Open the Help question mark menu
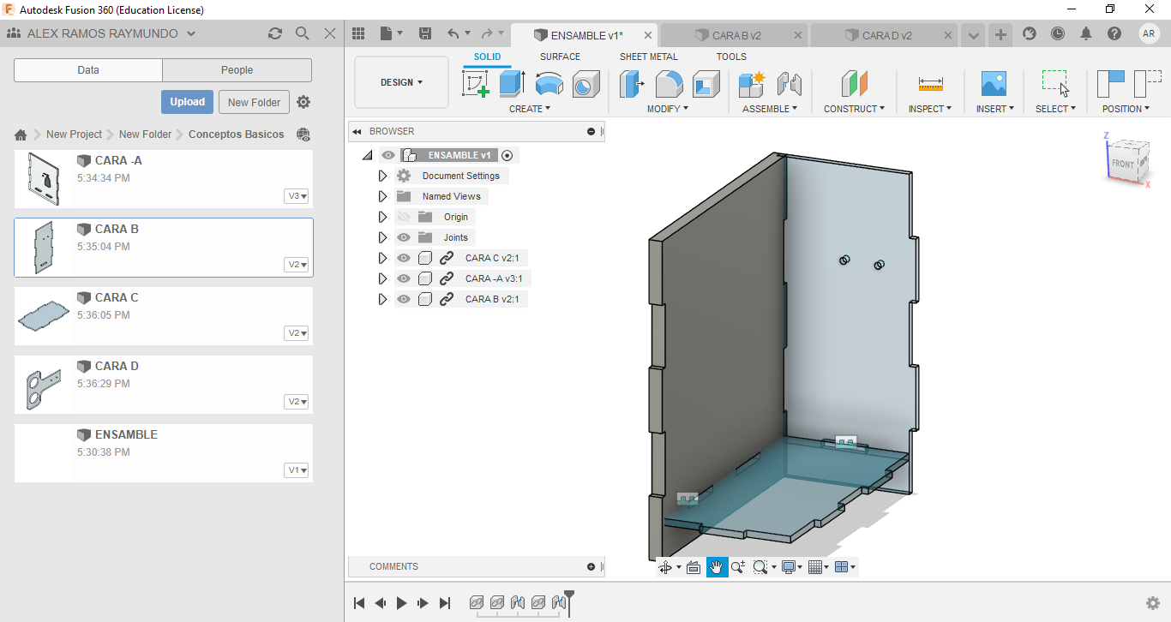Viewport: 1171px width, 622px height. 1114,33
